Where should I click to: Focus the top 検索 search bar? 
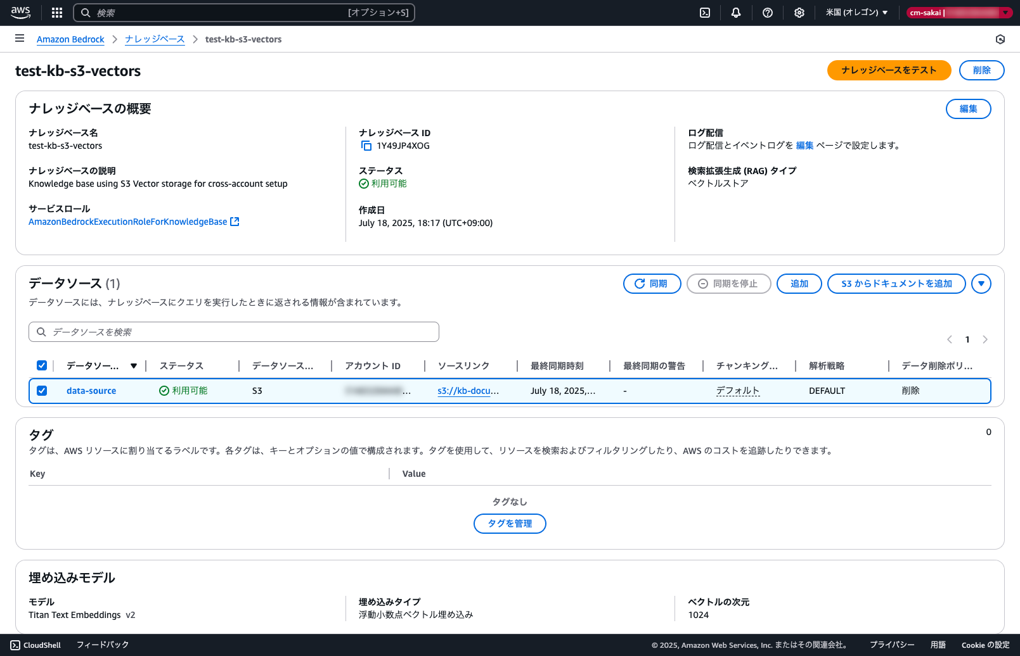point(244,13)
